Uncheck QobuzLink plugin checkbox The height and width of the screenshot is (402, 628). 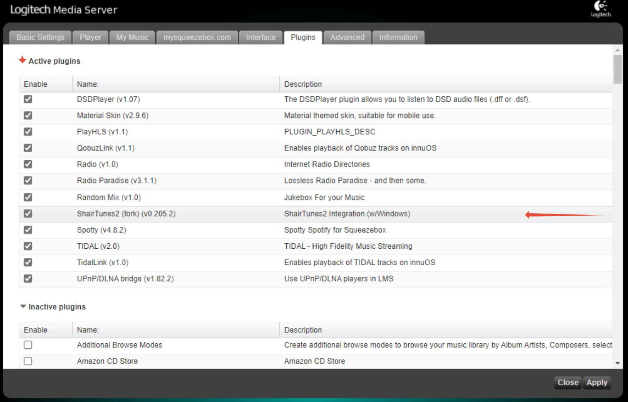pos(28,148)
